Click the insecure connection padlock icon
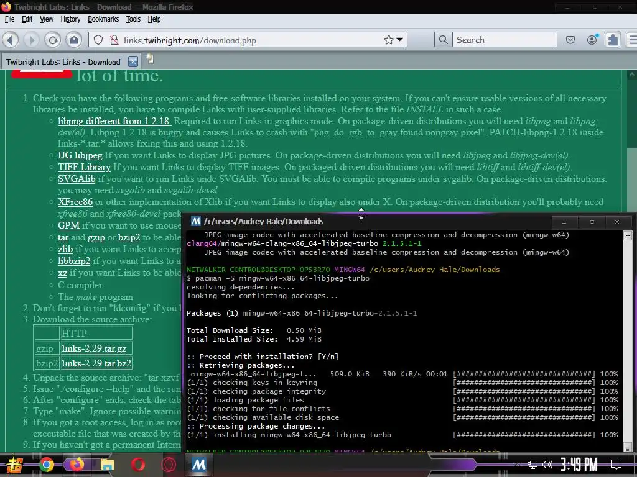The width and height of the screenshot is (637, 477). point(114,40)
